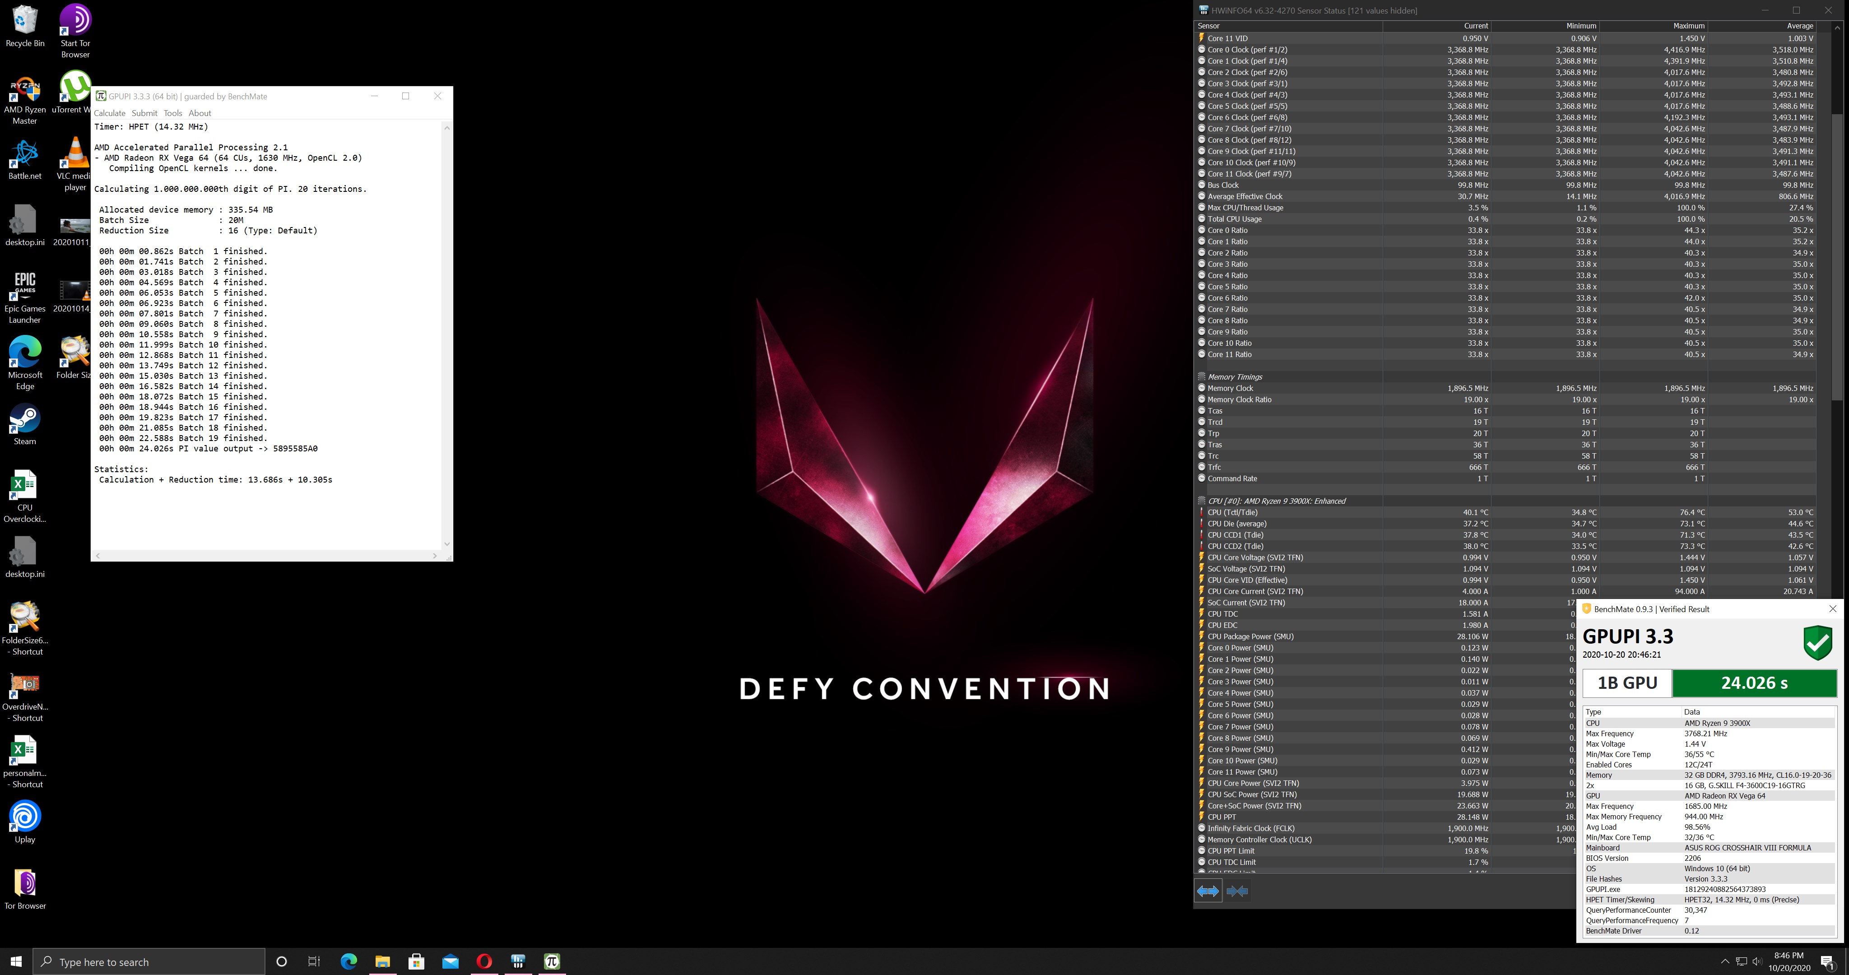Launch Uplay desktop shortcut

[25, 823]
